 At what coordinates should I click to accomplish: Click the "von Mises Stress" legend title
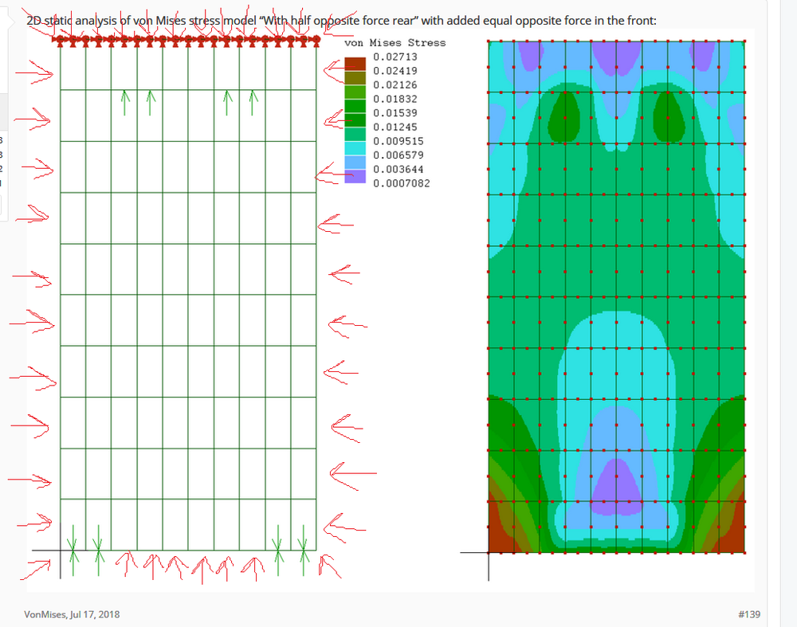pyautogui.click(x=395, y=42)
